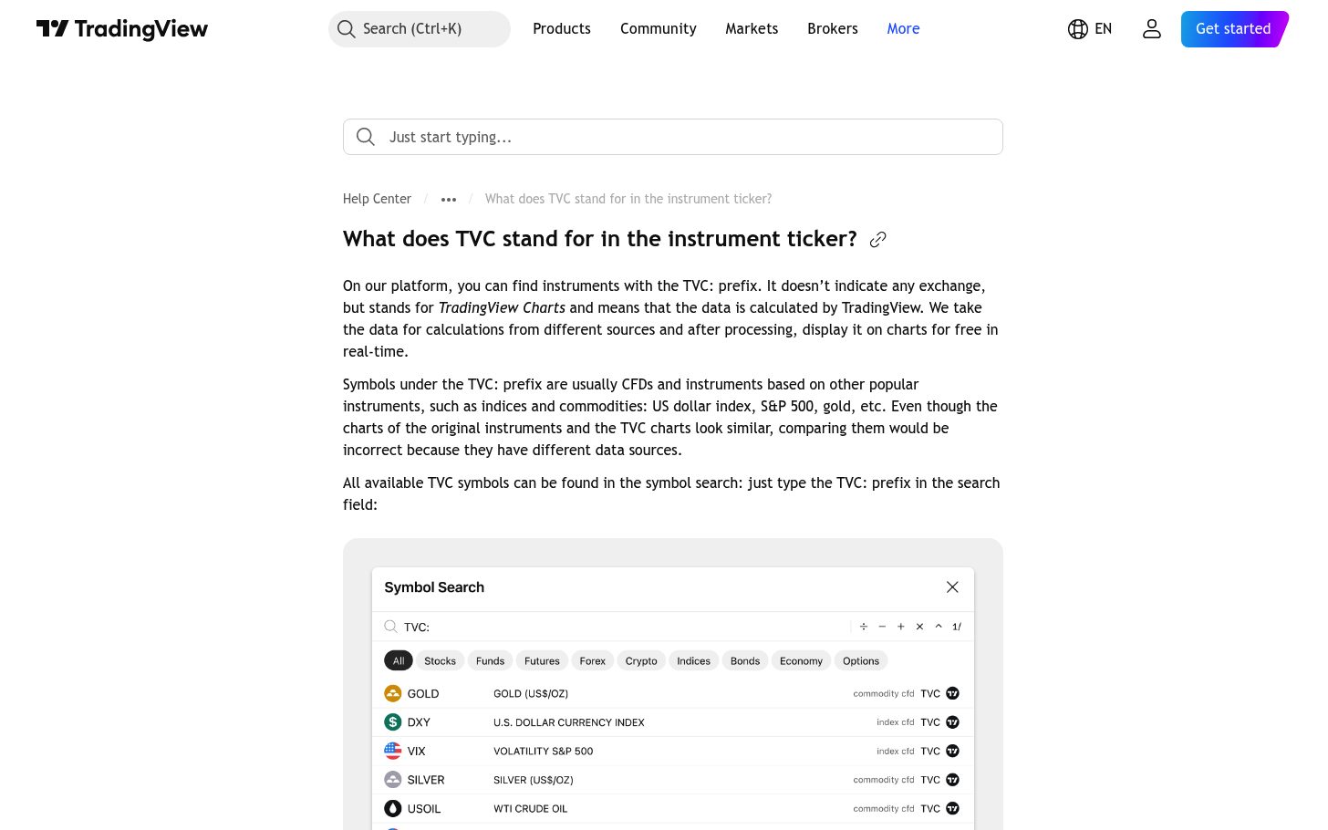Select the Forex filter tab
Viewport: 1328px width, 830px height.
pos(593,661)
